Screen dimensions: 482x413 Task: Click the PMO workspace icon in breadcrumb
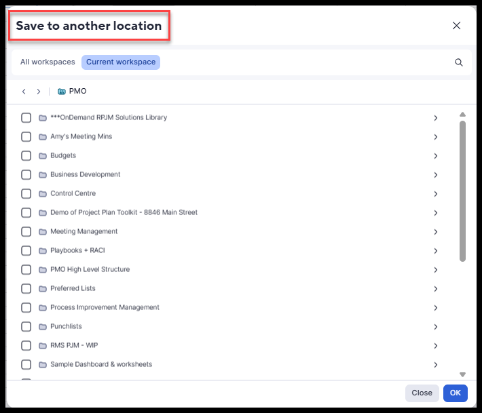(x=62, y=92)
